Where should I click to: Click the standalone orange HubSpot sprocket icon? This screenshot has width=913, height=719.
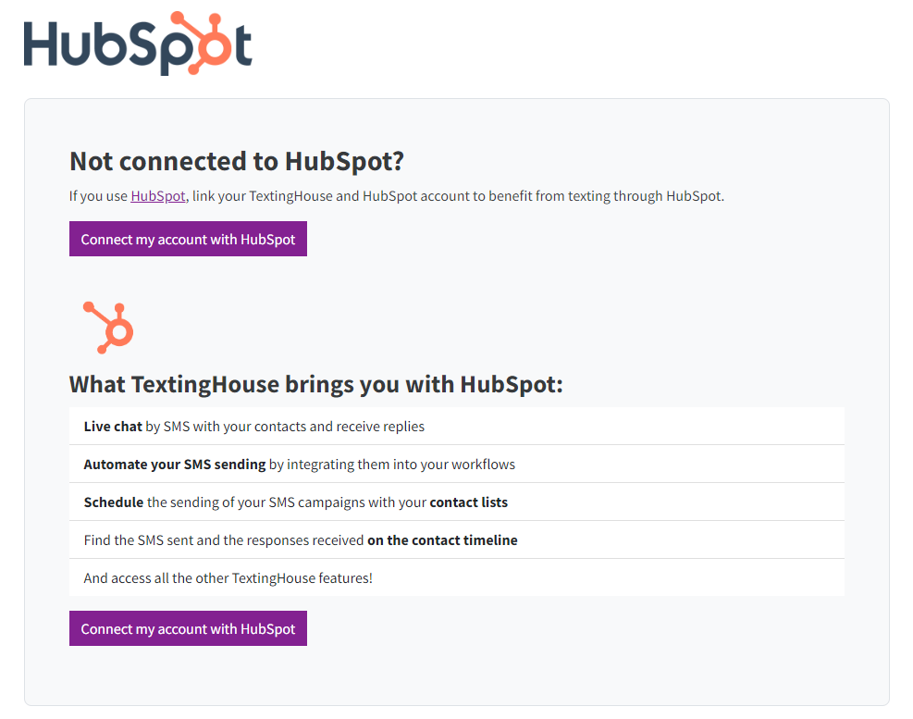tap(108, 328)
